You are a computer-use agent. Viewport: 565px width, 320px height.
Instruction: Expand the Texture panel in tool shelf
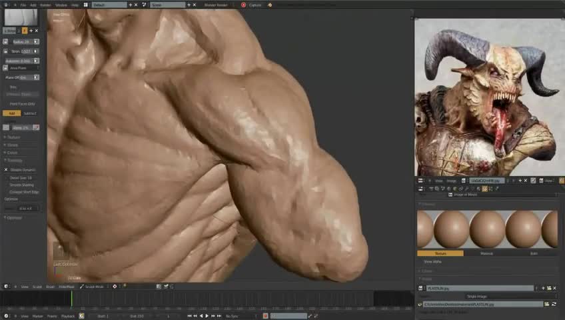pyautogui.click(x=13, y=137)
